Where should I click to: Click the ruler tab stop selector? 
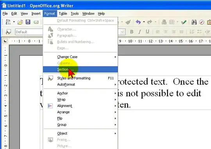[5, 41]
